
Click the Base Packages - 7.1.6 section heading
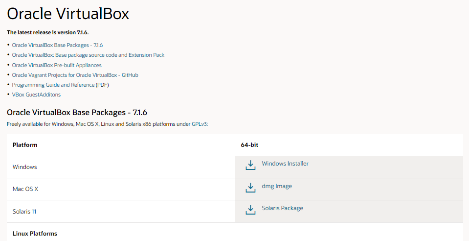[77, 112]
